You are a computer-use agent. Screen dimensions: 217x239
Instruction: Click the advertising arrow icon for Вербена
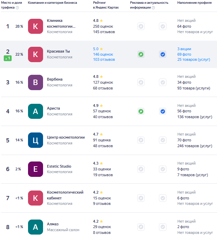pos(141,83)
